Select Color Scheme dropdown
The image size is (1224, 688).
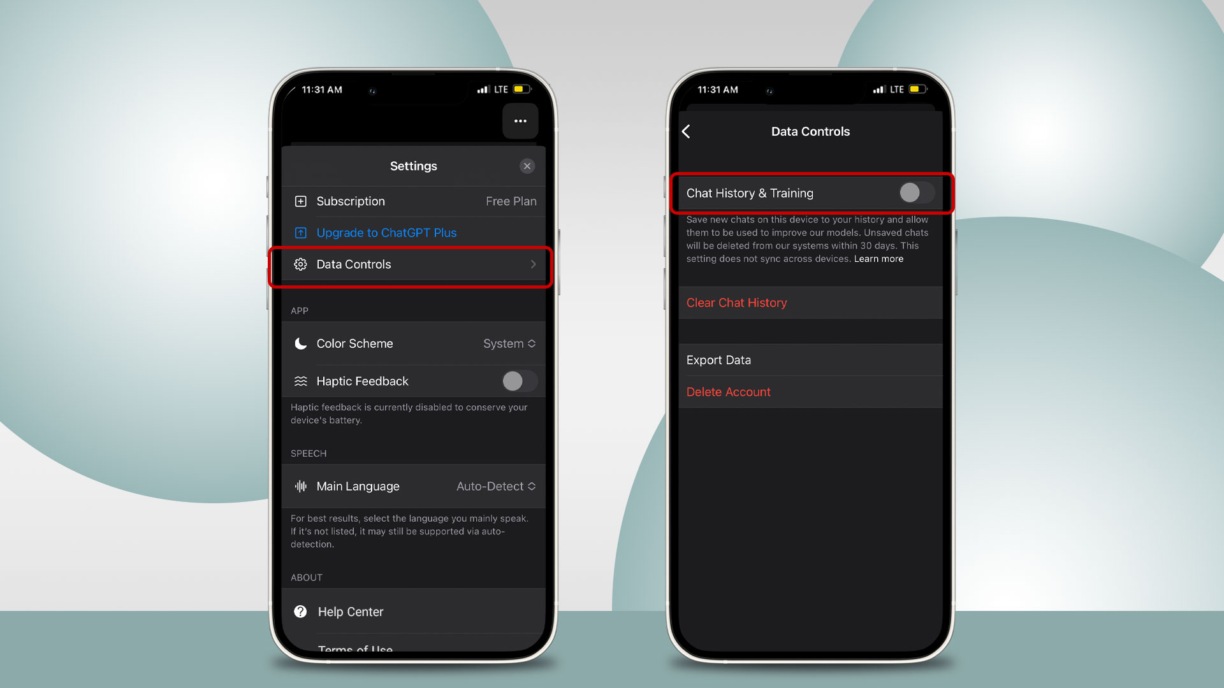coord(510,343)
